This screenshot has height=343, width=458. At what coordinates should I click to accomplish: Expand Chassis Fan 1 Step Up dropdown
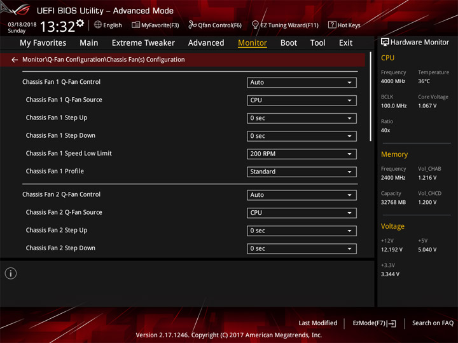[302, 118]
